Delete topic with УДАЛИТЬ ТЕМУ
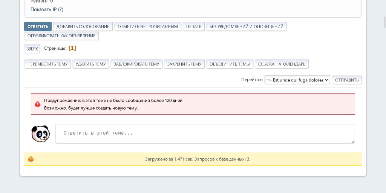 tap(90, 64)
